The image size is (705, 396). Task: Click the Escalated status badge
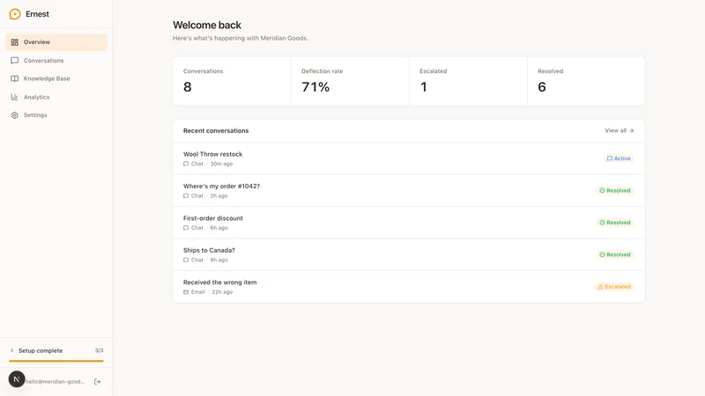[613, 287]
